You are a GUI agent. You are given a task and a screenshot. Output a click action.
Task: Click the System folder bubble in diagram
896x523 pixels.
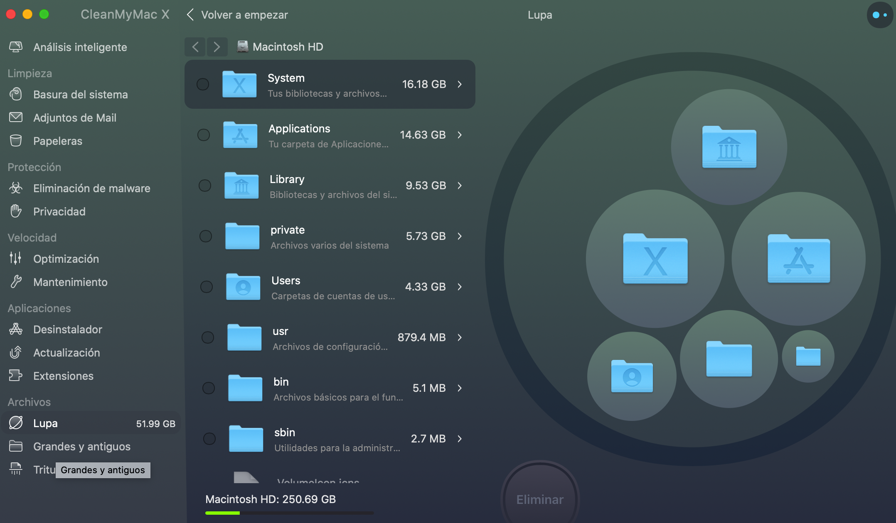click(655, 259)
